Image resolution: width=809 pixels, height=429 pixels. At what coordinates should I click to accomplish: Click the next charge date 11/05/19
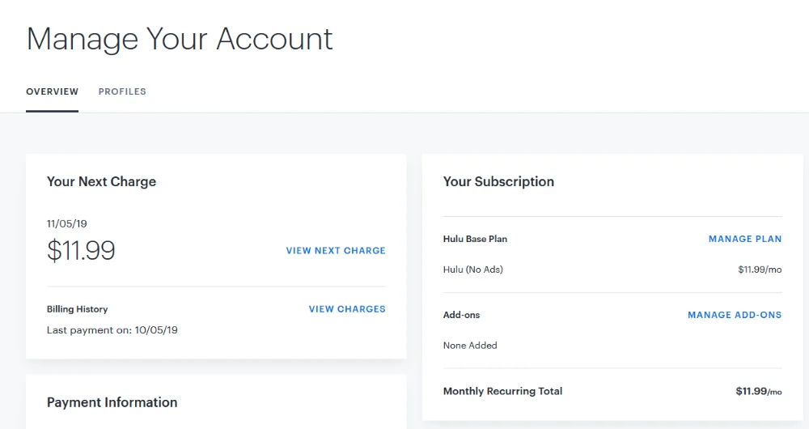(x=67, y=223)
